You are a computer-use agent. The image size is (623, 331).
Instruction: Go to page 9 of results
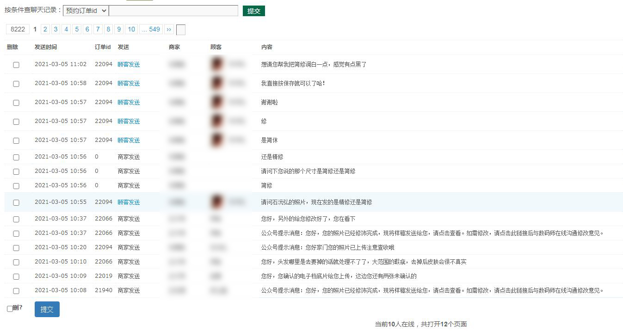click(x=119, y=30)
